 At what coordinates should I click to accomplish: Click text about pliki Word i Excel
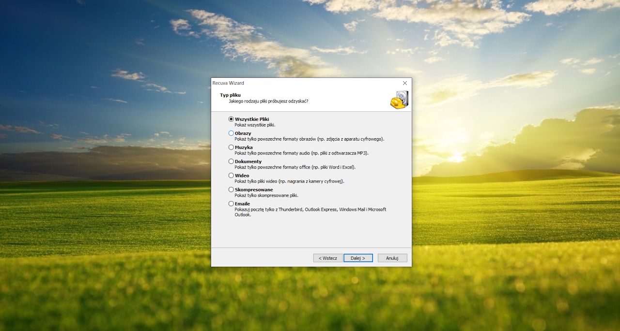295,168
